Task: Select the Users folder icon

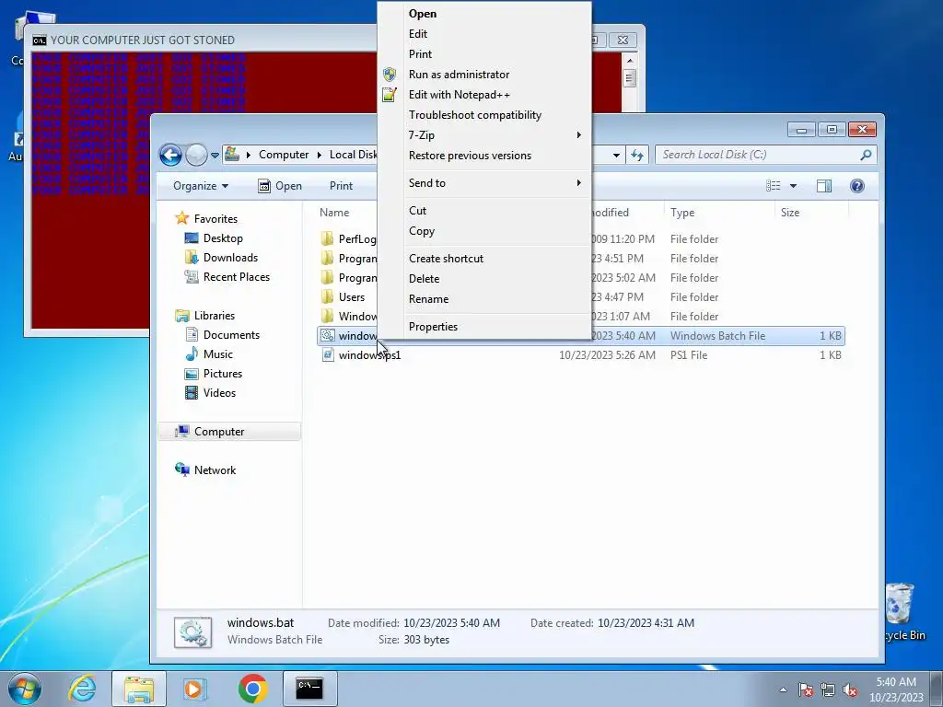Action: pos(327,297)
